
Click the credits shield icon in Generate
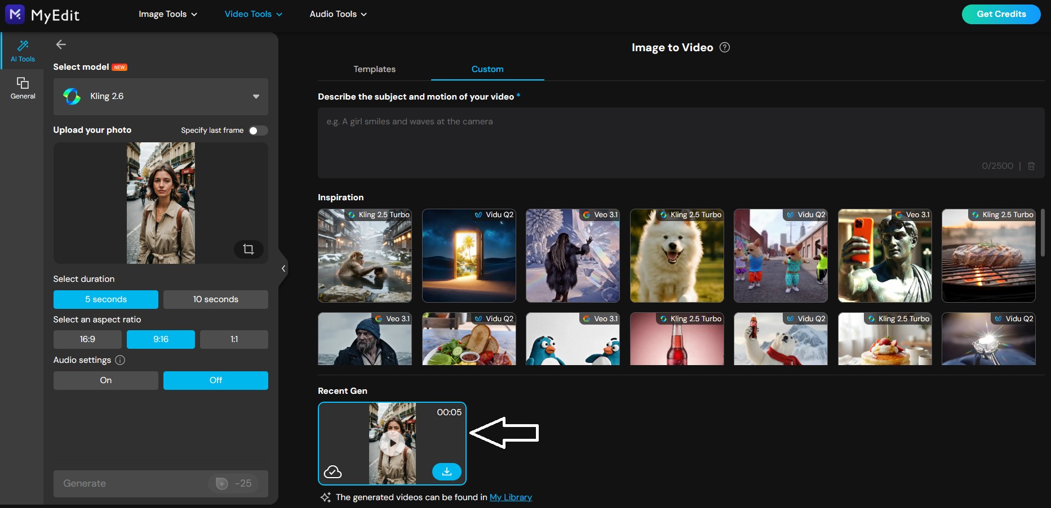(x=222, y=483)
